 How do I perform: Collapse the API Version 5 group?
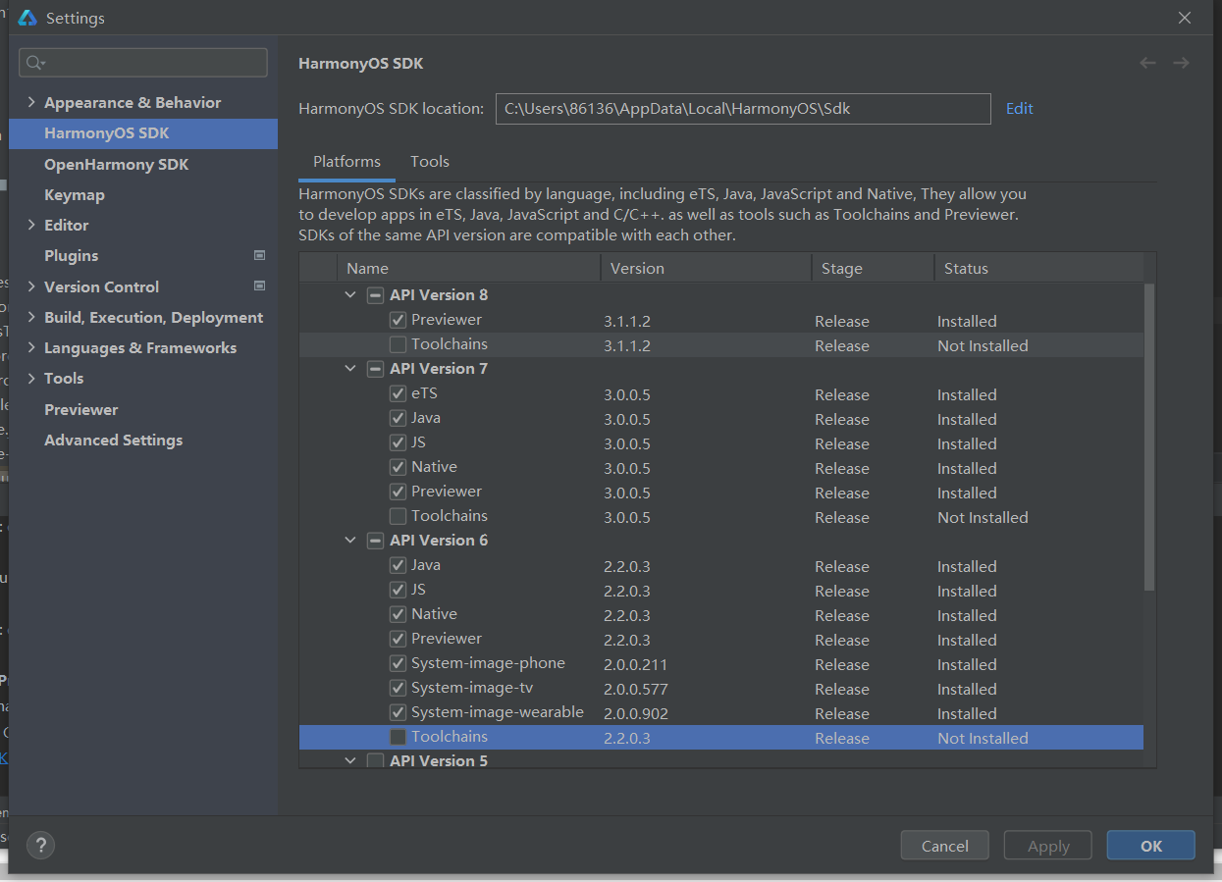coord(350,760)
